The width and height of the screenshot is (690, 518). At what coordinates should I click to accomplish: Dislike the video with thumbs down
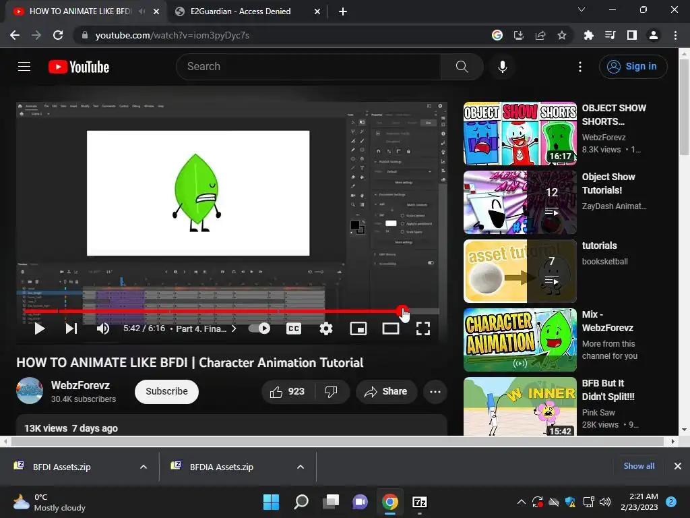332,392
